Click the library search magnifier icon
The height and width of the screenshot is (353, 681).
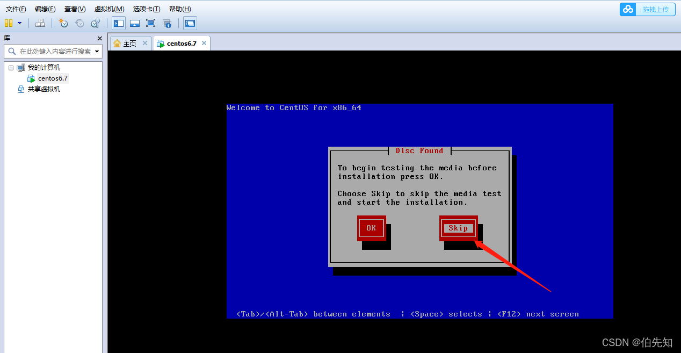[x=12, y=52]
